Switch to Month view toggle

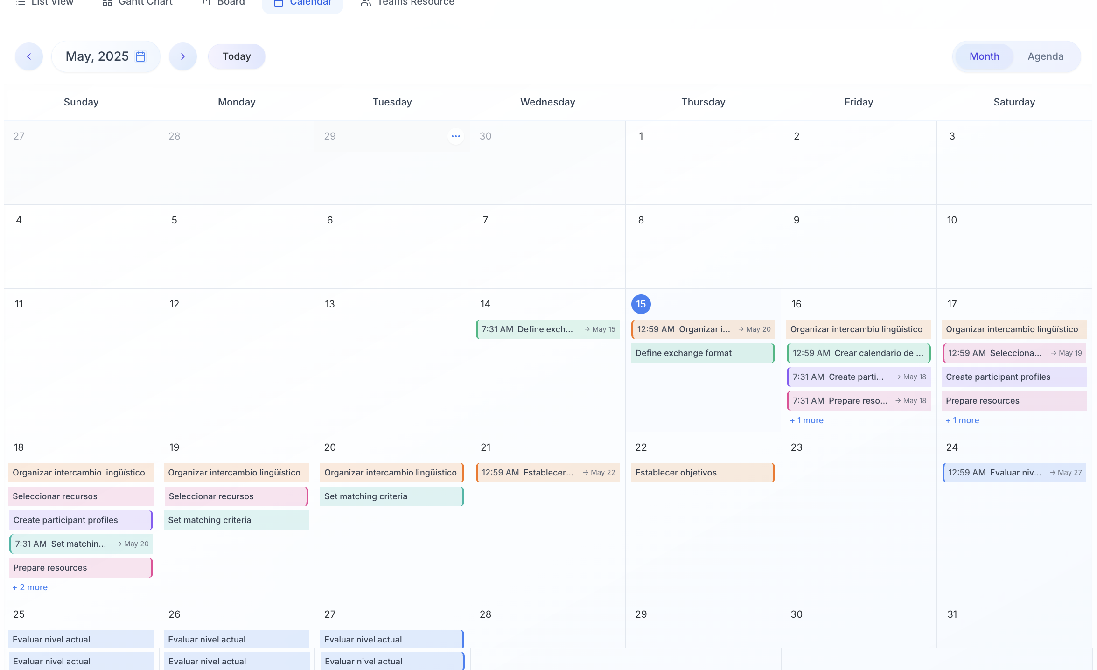tap(984, 56)
